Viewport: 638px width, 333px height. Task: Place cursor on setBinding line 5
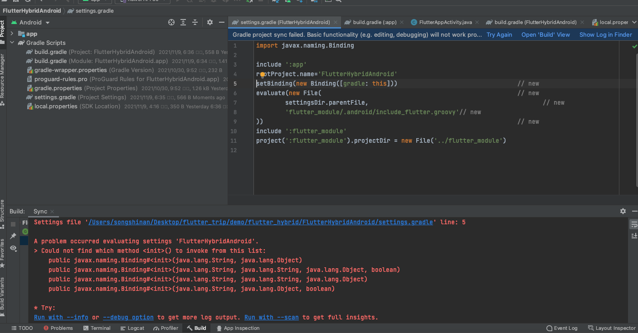(x=326, y=84)
